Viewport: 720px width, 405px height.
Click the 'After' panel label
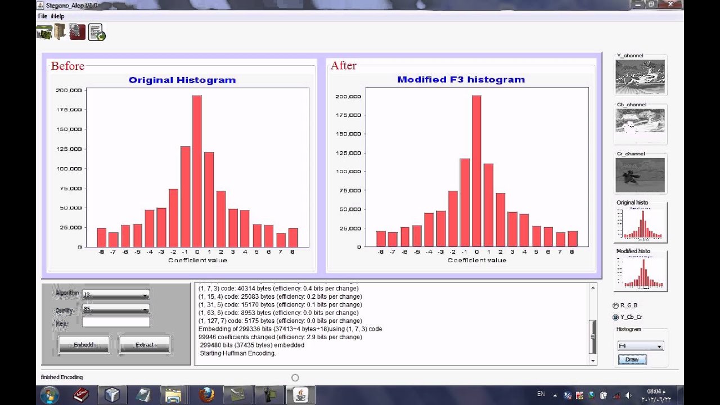click(343, 66)
